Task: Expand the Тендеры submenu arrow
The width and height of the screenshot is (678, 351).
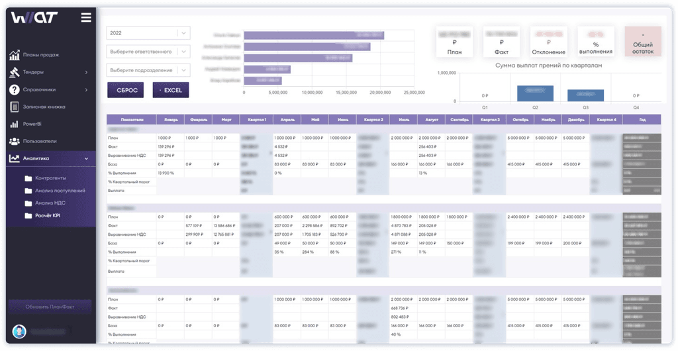Action: [87, 72]
